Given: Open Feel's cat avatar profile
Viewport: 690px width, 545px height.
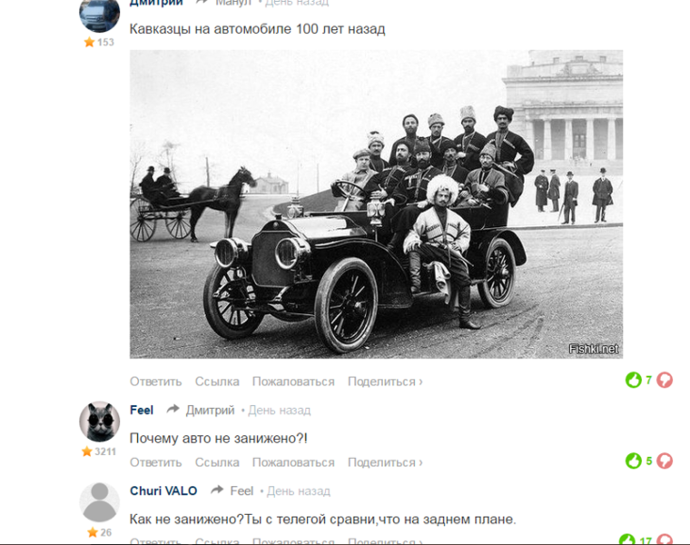Looking at the screenshot, I should point(100,421).
